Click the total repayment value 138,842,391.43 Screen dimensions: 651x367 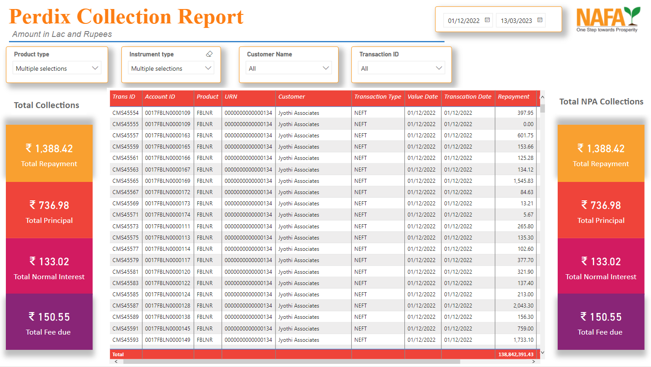(x=516, y=355)
